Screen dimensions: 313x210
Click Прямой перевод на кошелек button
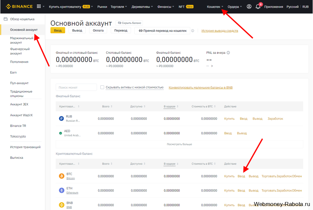(x=163, y=31)
